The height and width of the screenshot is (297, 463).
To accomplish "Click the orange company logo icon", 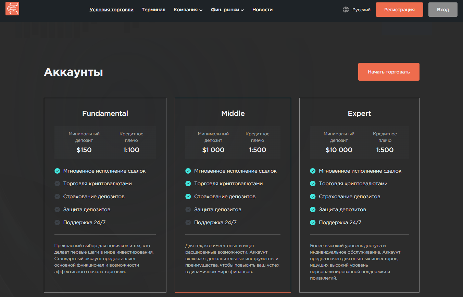I will pyautogui.click(x=12, y=9).
